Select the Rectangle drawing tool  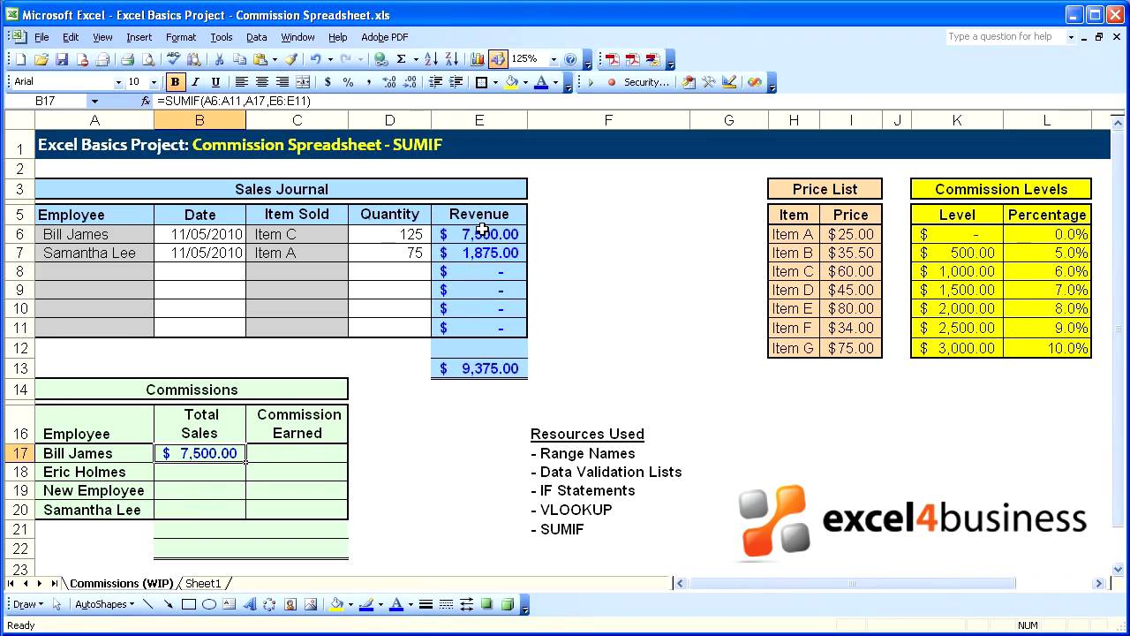(x=189, y=605)
